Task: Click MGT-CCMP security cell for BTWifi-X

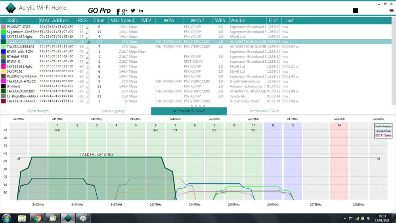Action: (192, 62)
